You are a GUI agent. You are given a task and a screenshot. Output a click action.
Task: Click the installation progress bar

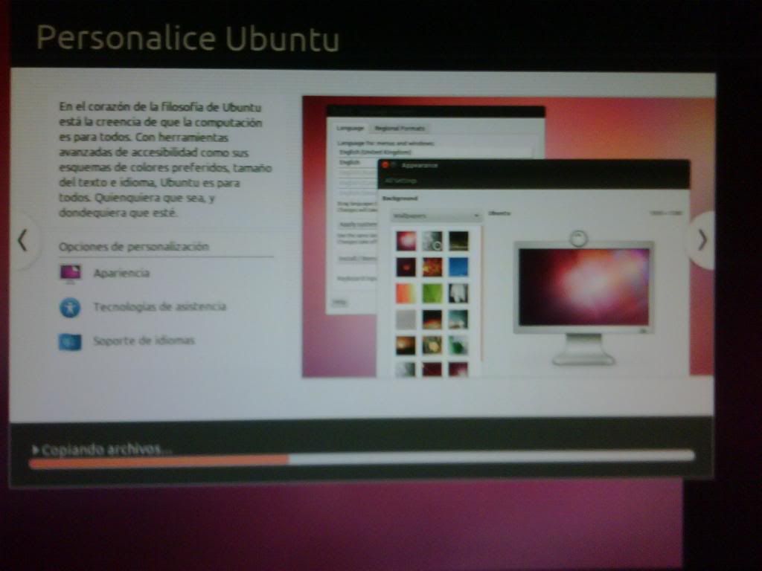[x=361, y=459]
